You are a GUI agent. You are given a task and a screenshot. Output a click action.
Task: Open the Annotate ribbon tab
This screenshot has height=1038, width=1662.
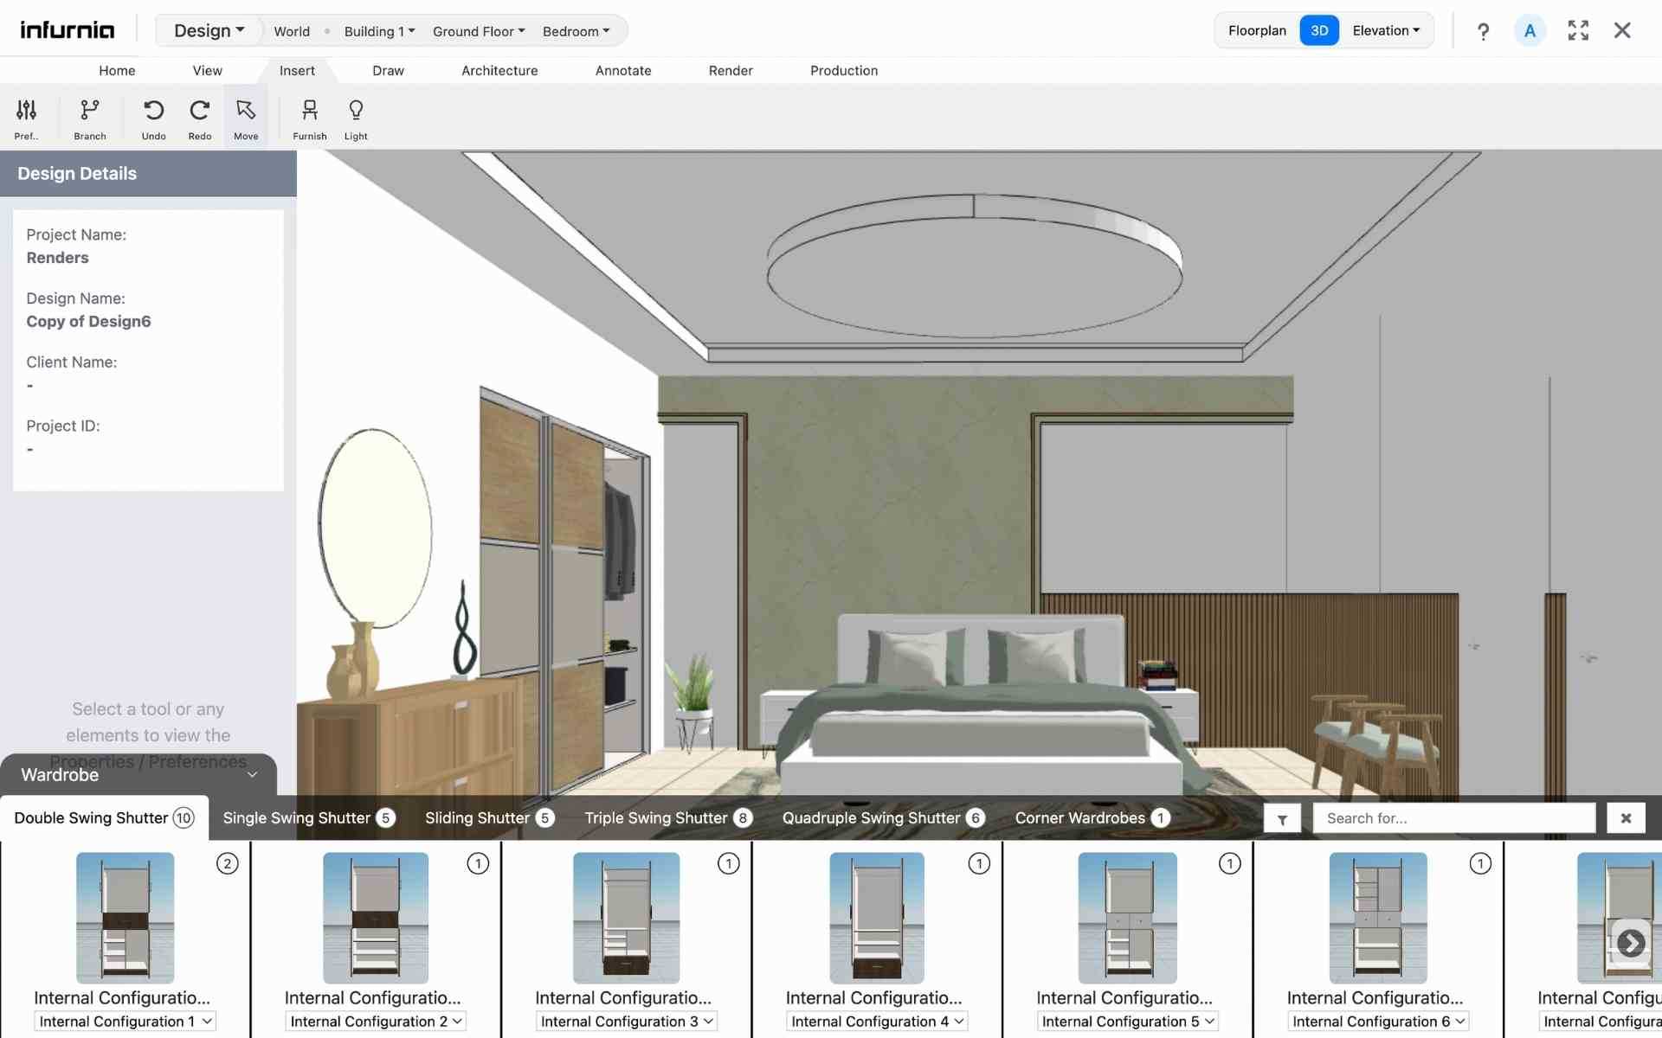pos(623,71)
